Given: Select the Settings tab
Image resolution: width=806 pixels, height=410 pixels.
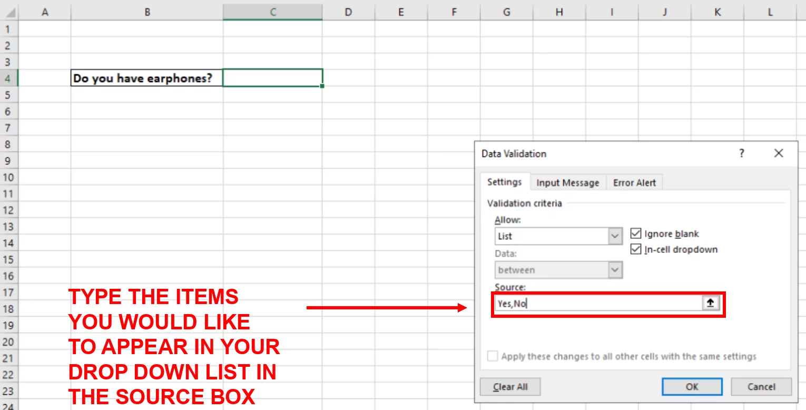Looking at the screenshot, I should pos(504,182).
